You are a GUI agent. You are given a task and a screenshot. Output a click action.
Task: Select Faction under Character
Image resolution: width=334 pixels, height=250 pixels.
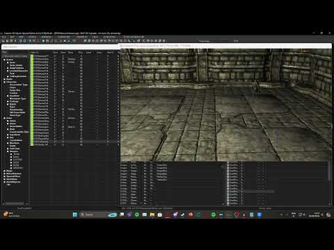[13, 93]
